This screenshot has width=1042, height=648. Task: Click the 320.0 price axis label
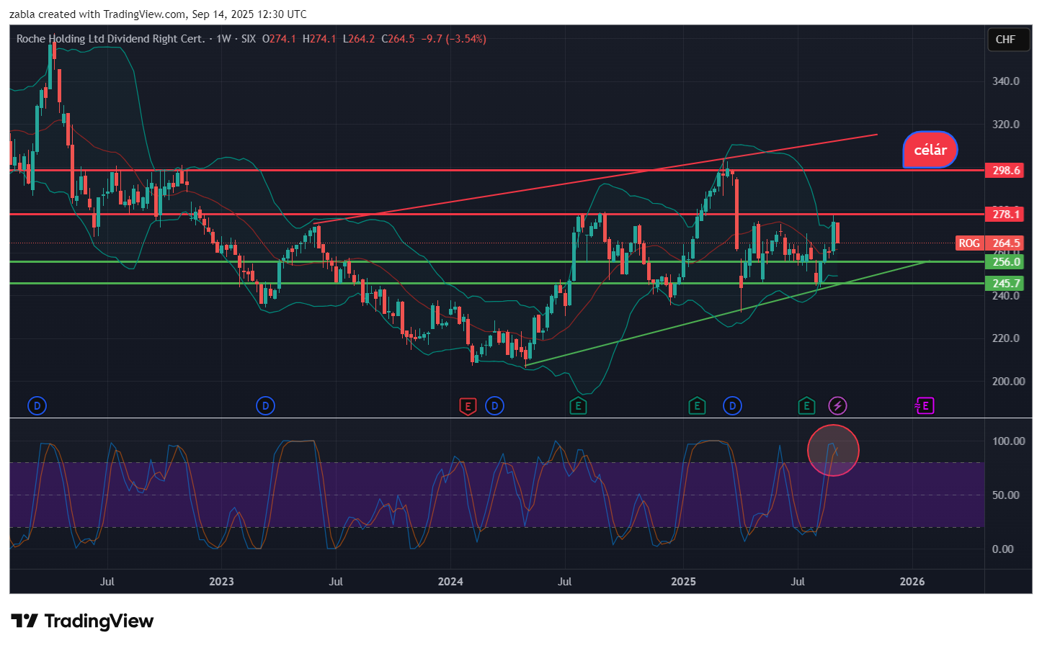pyautogui.click(x=1006, y=125)
